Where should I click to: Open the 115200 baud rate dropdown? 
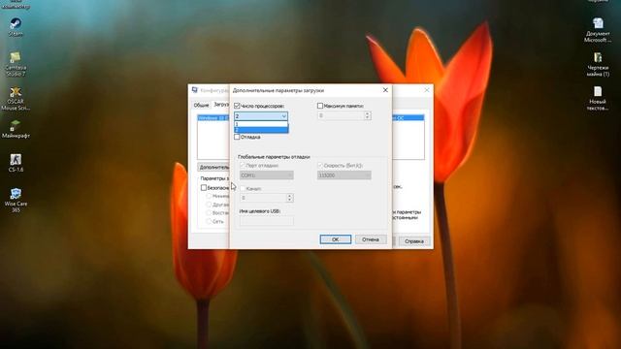click(x=344, y=174)
